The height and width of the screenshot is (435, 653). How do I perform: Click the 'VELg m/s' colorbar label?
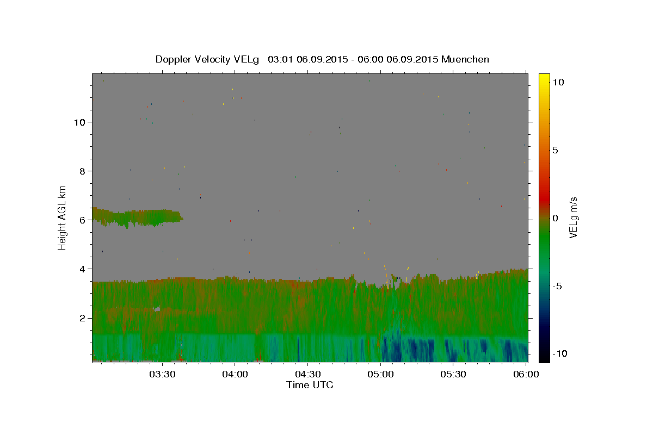pyautogui.click(x=573, y=217)
